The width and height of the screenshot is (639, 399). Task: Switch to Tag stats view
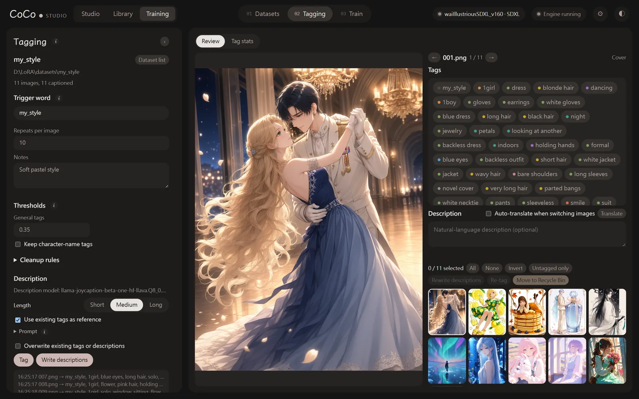click(x=242, y=41)
